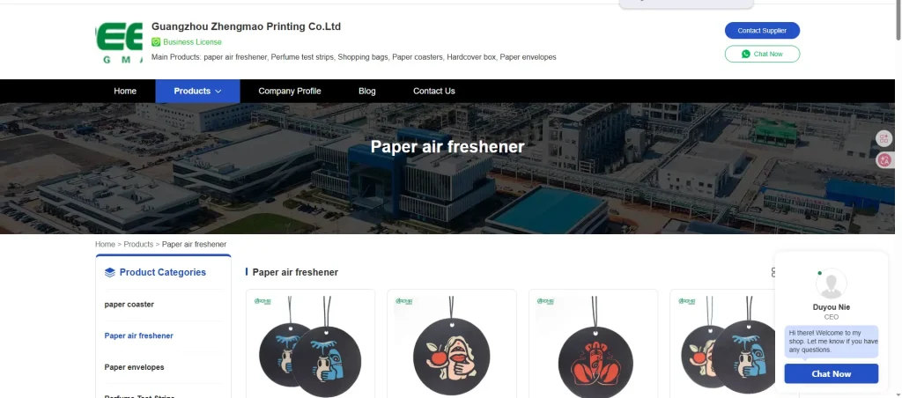Click the blue Chat Now widget button
Viewport: 902px width, 398px height.
(832, 374)
